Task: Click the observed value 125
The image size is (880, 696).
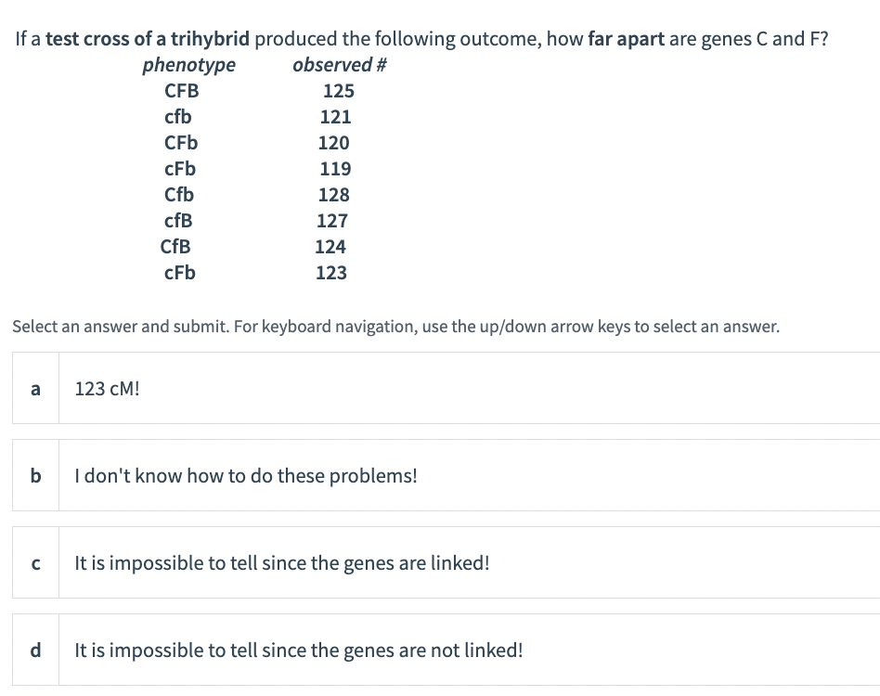Action: [338, 90]
